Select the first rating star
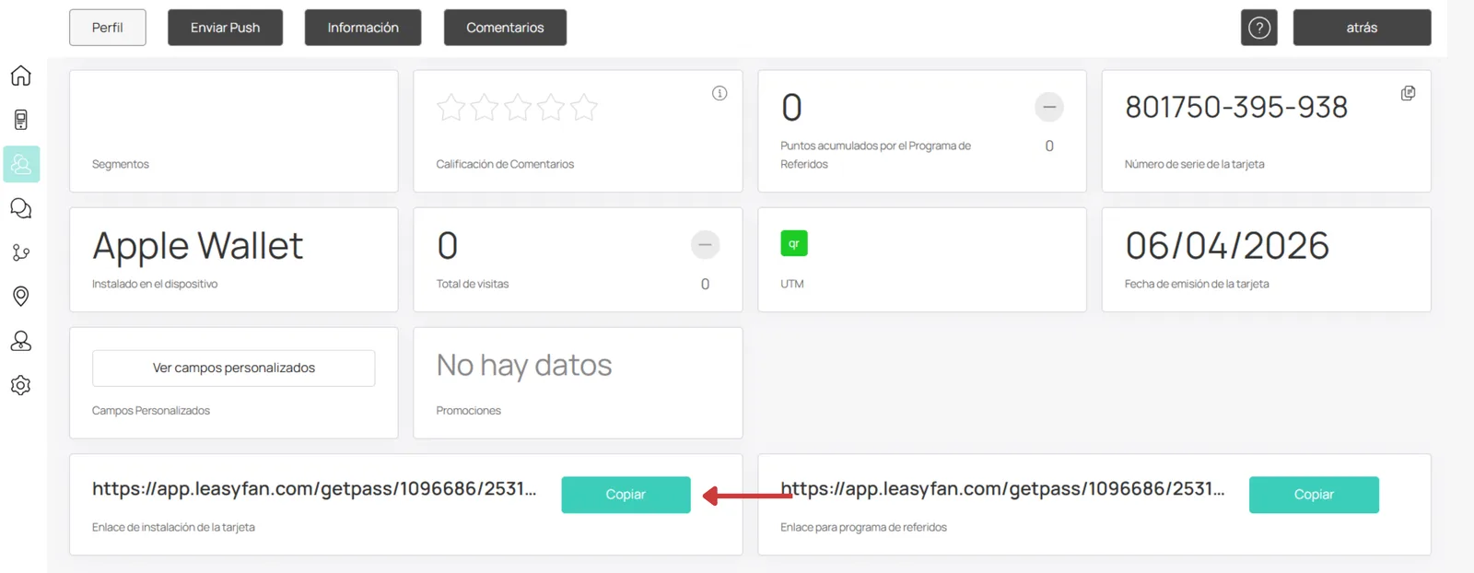The height and width of the screenshot is (573, 1474). coord(451,108)
